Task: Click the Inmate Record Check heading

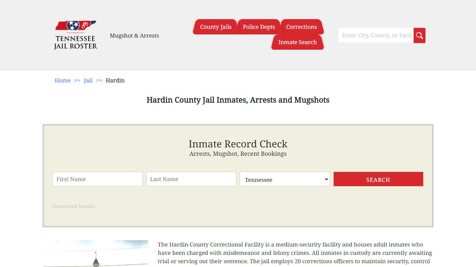Action: pos(238,144)
